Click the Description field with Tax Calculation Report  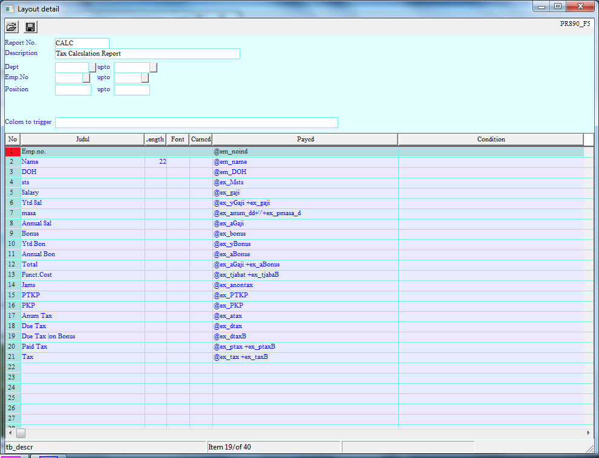point(147,54)
